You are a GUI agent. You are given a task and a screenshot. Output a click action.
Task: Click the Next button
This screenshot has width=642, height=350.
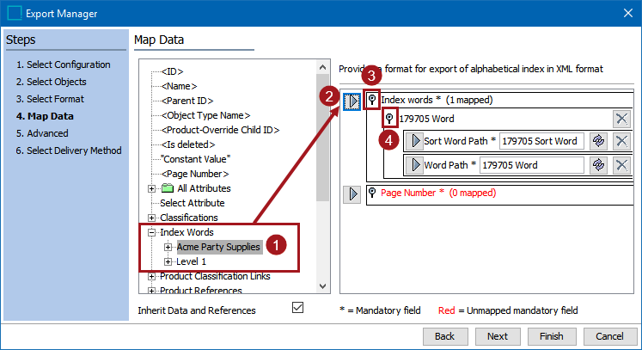click(497, 336)
